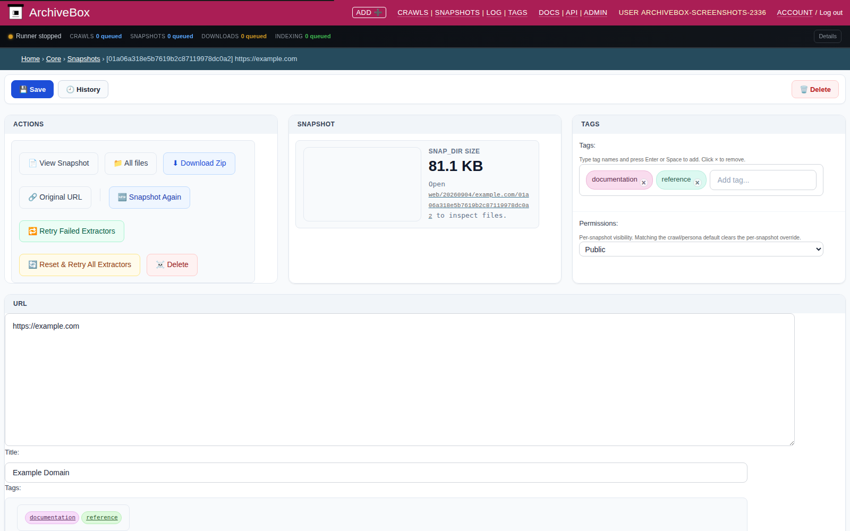Click into the URL text area

point(399,380)
